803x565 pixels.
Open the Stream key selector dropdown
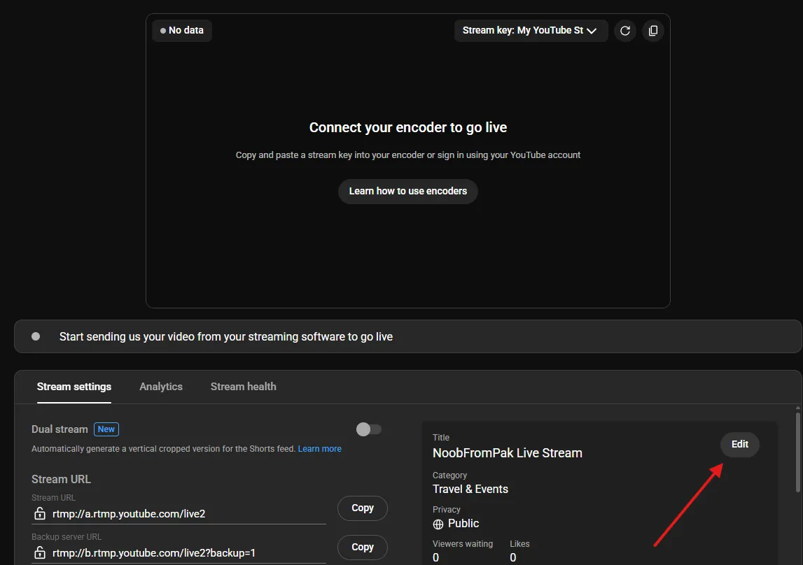pyautogui.click(x=531, y=31)
